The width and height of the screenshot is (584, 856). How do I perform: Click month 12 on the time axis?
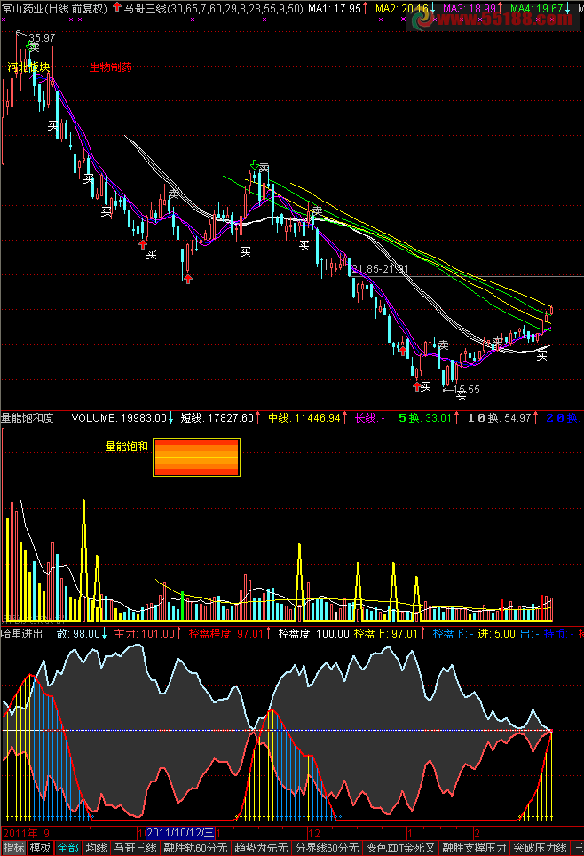314,833
